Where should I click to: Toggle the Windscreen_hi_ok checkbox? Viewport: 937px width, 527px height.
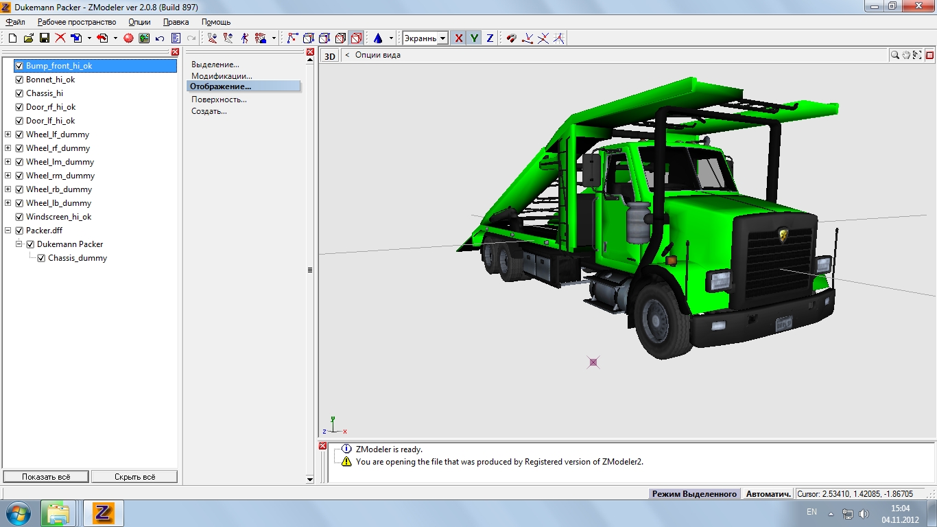tap(19, 217)
